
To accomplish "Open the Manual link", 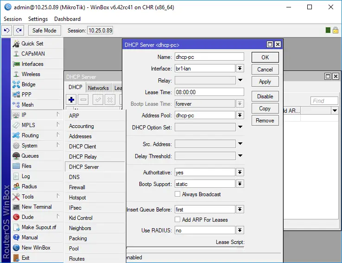I will click(x=37, y=237).
